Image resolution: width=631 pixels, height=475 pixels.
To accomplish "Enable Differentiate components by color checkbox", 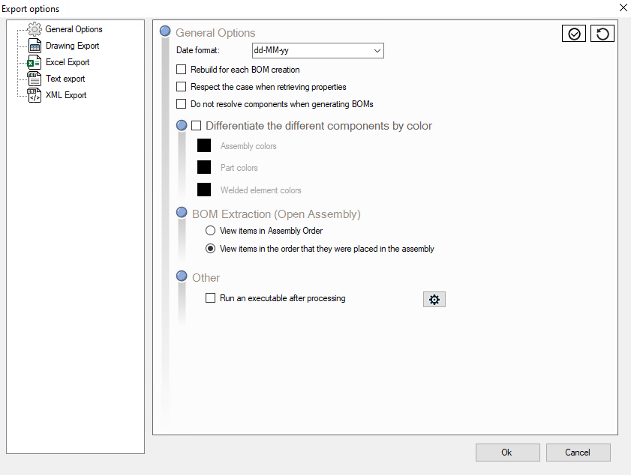I will (197, 126).
